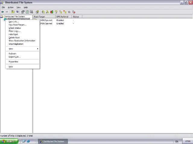This screenshot has height=144, width=193.
Task: Click the Filter Links toolbar icon
Action: coord(56,12)
